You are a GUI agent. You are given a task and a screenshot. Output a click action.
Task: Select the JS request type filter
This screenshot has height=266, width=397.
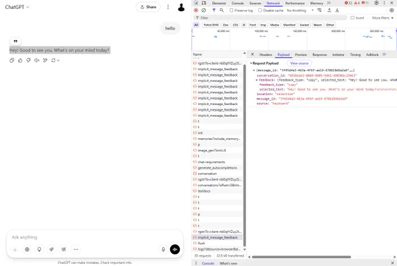[244, 25]
